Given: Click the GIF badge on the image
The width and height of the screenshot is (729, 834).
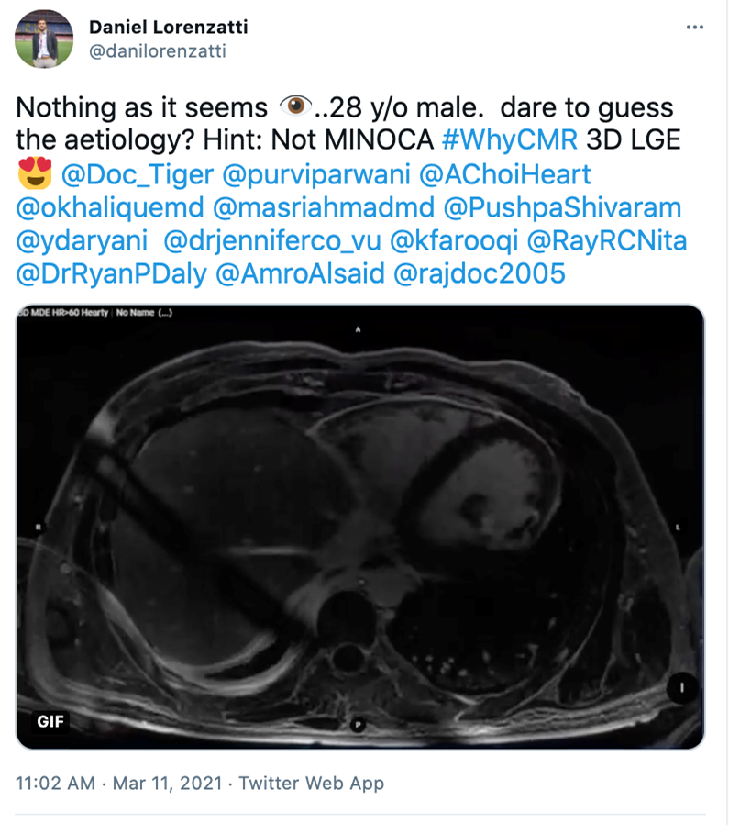Looking at the screenshot, I should 50,721.
